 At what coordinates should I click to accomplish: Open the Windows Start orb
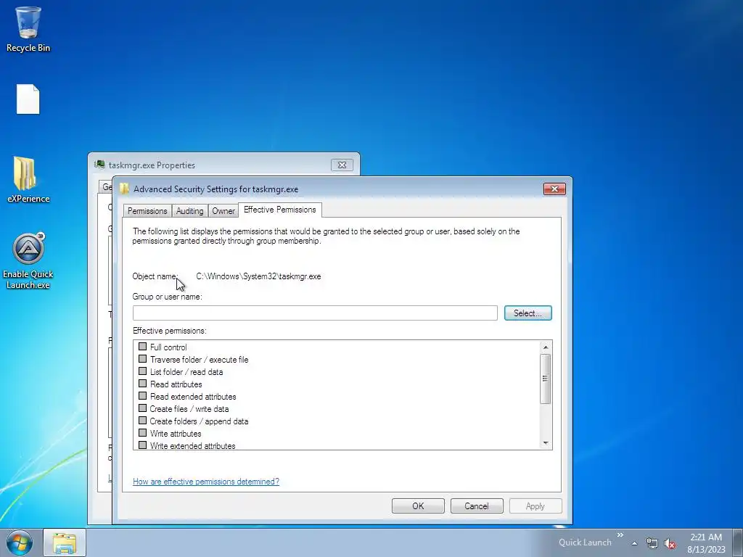click(20, 542)
